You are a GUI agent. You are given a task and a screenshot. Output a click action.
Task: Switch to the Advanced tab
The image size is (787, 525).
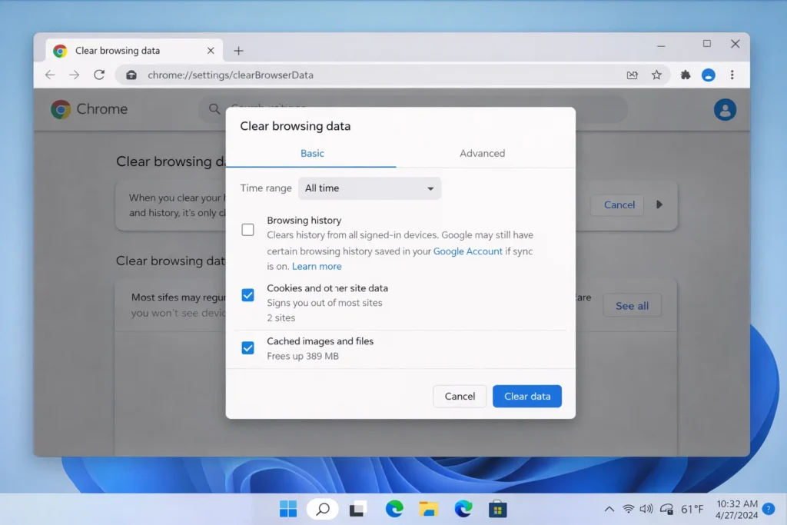point(482,153)
